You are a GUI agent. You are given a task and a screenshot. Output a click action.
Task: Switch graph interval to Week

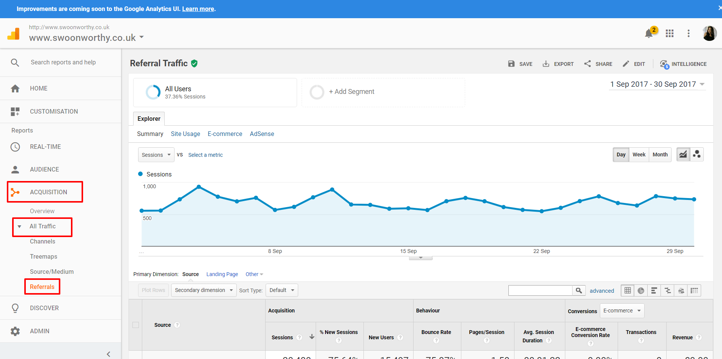click(x=639, y=155)
